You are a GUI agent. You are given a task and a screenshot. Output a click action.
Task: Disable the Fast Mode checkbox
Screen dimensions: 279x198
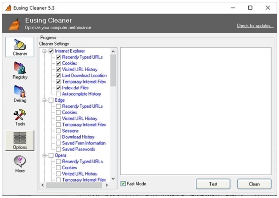point(123,184)
